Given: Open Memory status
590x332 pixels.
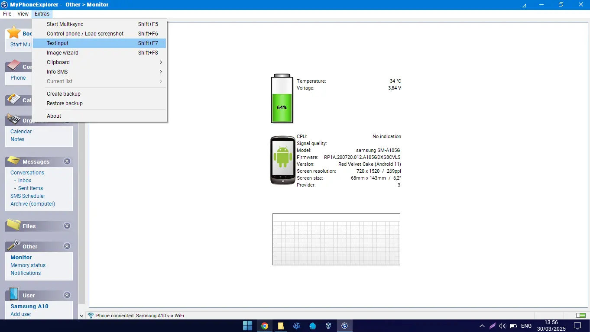Looking at the screenshot, I should (28, 265).
